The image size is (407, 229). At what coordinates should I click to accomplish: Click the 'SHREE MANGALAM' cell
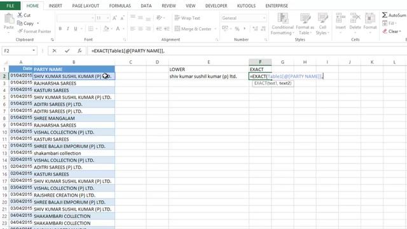(74, 118)
